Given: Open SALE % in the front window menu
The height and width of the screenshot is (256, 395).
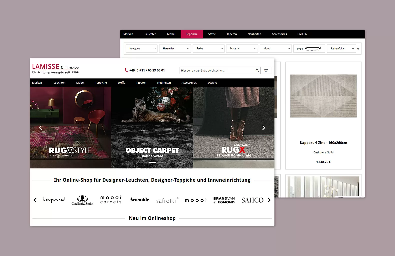Looking at the screenshot, I should (x=212, y=83).
